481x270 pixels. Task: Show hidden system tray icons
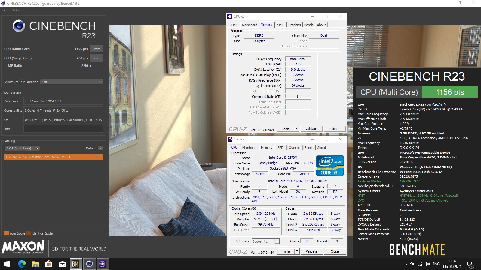point(405,264)
